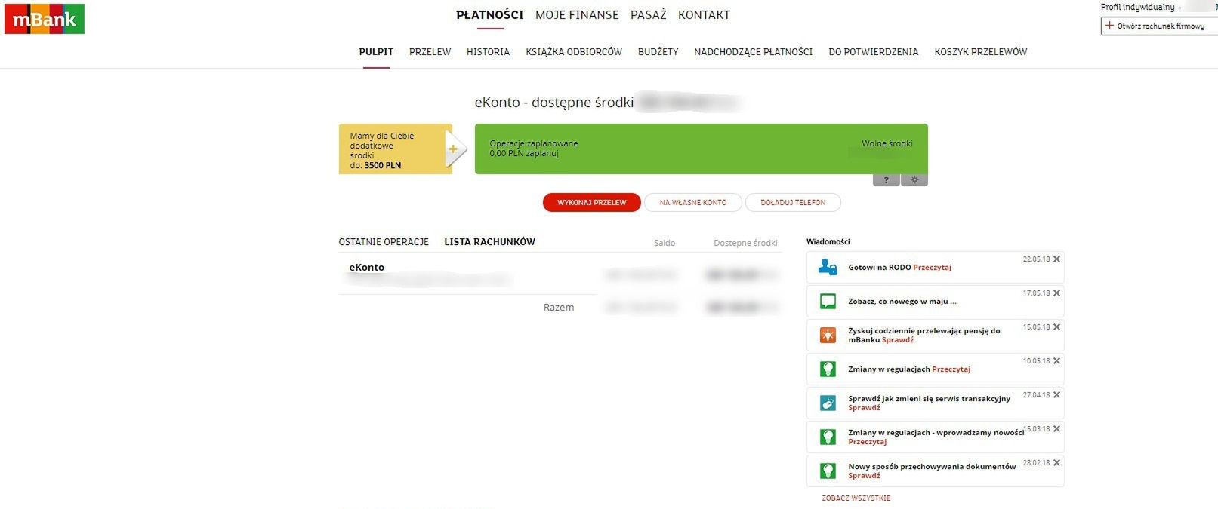Click the green bulb icon dated 10.05.18

828,369
